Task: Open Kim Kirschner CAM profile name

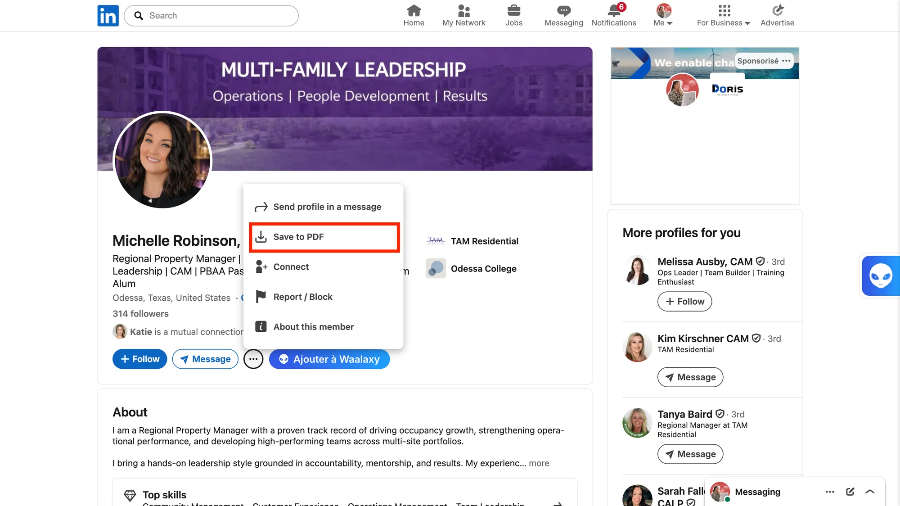Action: pos(703,339)
